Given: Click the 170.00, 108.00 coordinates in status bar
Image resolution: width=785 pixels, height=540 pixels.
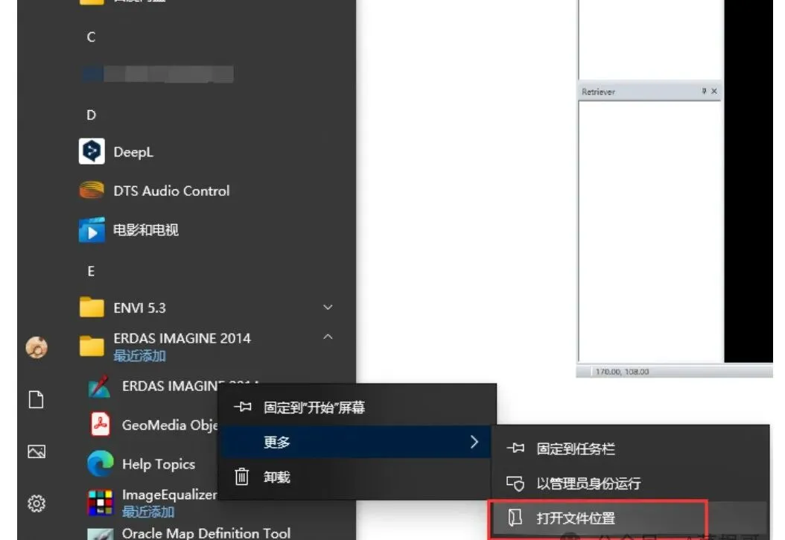Looking at the screenshot, I should click(x=623, y=372).
